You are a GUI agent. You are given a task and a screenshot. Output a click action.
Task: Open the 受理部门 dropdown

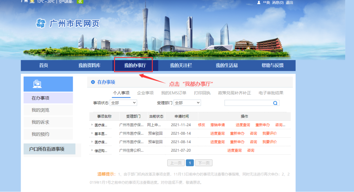tap(187, 103)
